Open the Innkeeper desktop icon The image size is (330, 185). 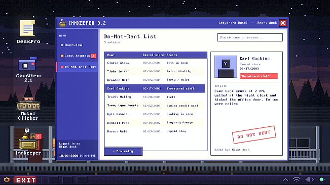coord(28,142)
